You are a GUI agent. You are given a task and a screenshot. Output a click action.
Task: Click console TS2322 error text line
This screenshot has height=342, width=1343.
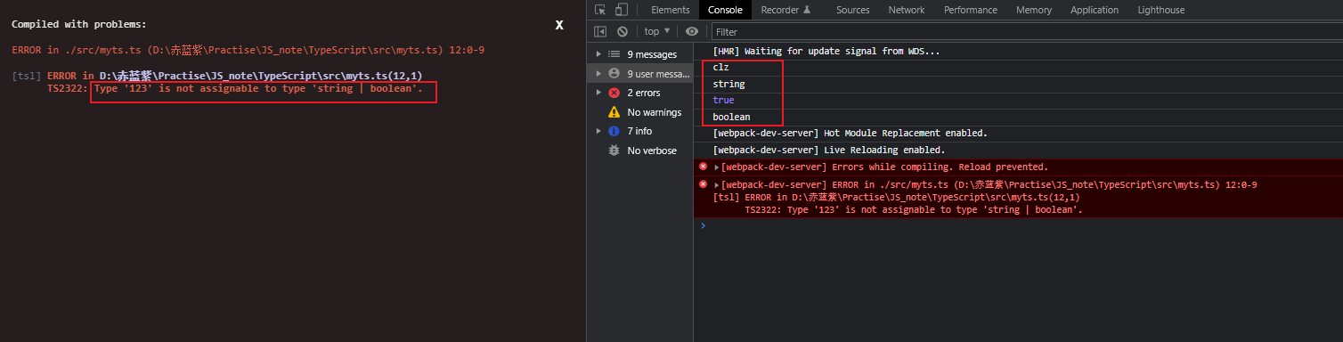pos(914,209)
